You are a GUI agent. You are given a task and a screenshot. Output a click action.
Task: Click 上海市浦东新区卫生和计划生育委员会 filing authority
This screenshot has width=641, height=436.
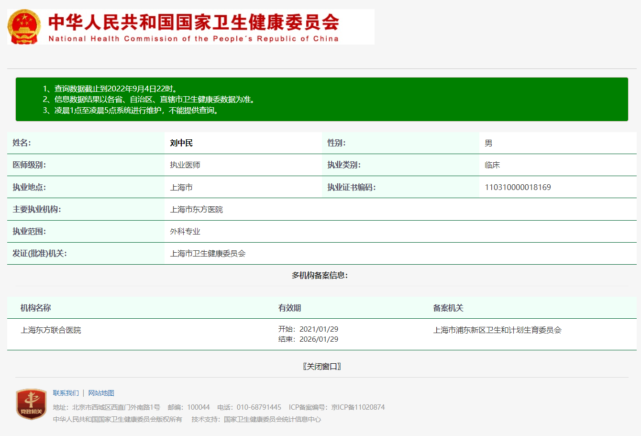[x=497, y=330]
